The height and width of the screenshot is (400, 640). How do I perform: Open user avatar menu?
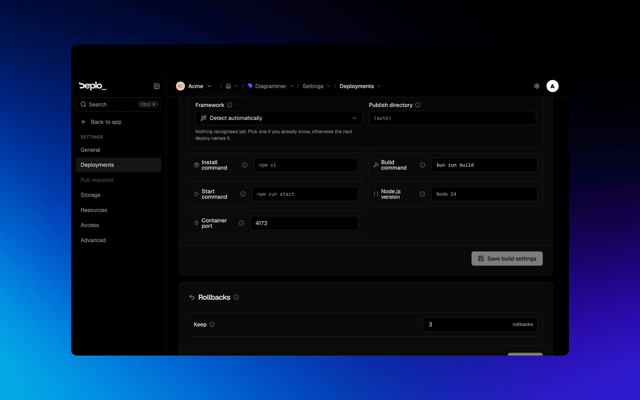553,86
